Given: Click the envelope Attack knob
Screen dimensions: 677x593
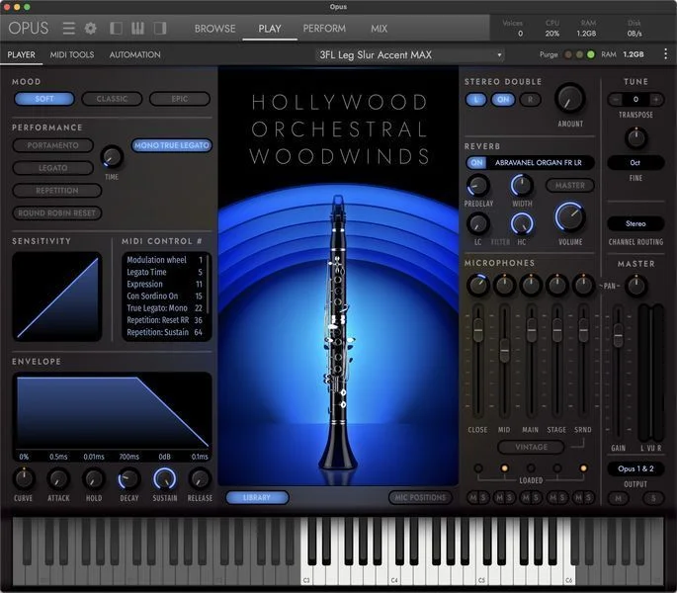Looking at the screenshot, I should (58, 479).
